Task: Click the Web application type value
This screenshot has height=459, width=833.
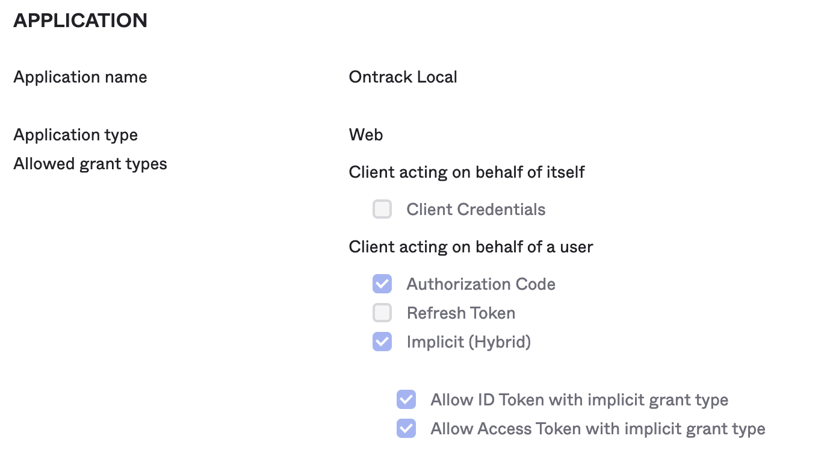Action: [366, 135]
